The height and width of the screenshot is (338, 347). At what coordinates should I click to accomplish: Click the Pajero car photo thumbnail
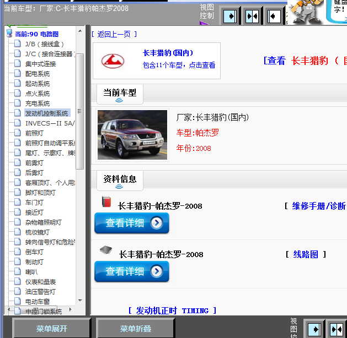[x=132, y=135]
